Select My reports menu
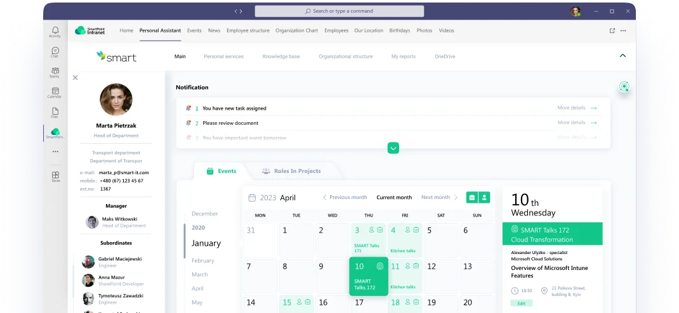Image resolution: width=679 pixels, height=313 pixels. coord(403,56)
